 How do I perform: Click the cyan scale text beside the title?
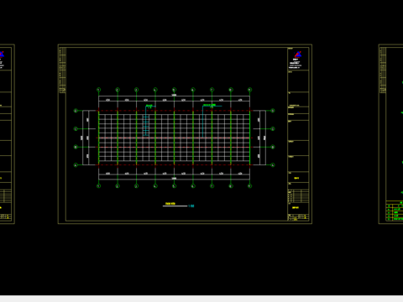click(x=191, y=206)
